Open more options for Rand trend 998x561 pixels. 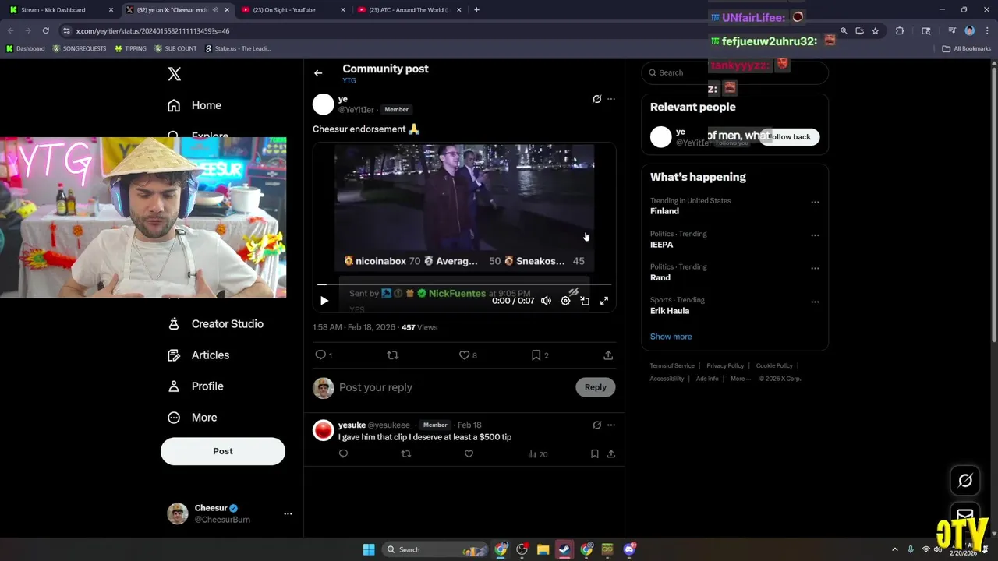pos(815,268)
